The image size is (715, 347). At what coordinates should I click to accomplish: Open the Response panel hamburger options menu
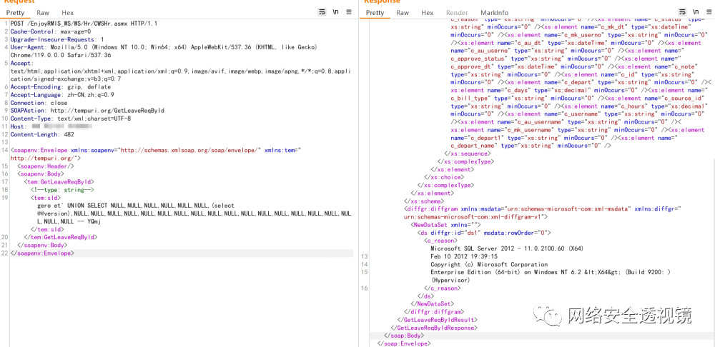click(x=709, y=12)
